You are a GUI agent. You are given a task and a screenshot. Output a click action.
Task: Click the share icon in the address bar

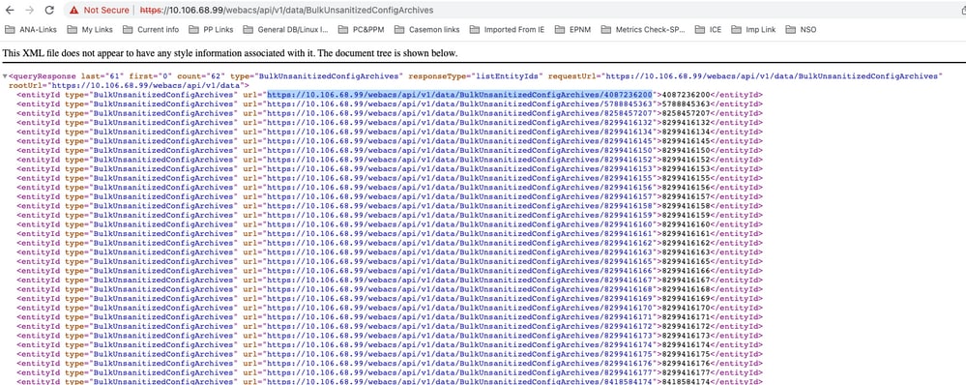pos(963,11)
